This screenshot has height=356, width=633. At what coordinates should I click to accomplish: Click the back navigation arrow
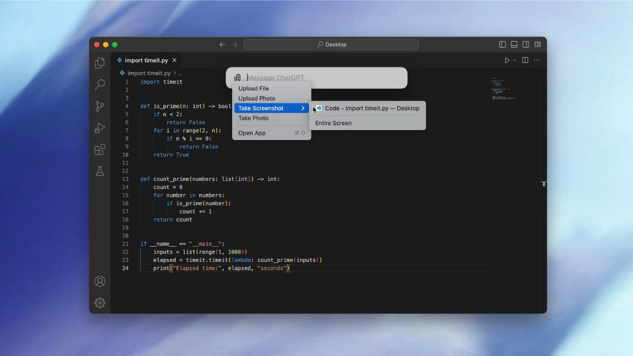[222, 44]
